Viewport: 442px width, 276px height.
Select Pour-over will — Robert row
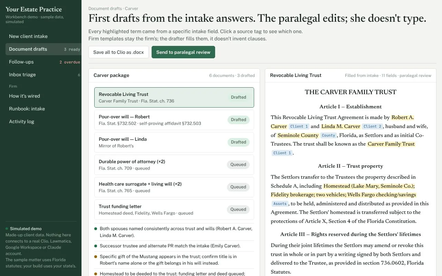click(174, 120)
